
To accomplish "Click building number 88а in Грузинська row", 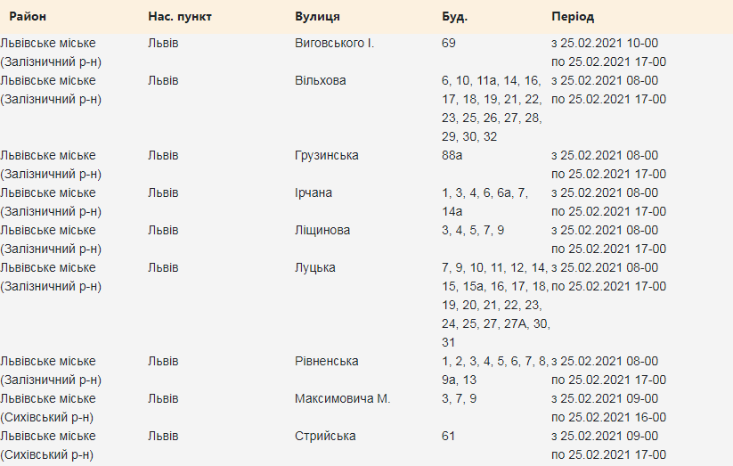I will (x=452, y=155).
